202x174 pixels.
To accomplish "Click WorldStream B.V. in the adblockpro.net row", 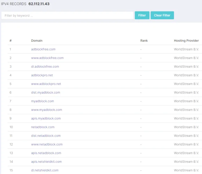I will (x=186, y=75).
